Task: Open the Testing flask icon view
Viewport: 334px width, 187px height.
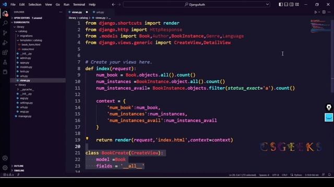Action: point(5,62)
